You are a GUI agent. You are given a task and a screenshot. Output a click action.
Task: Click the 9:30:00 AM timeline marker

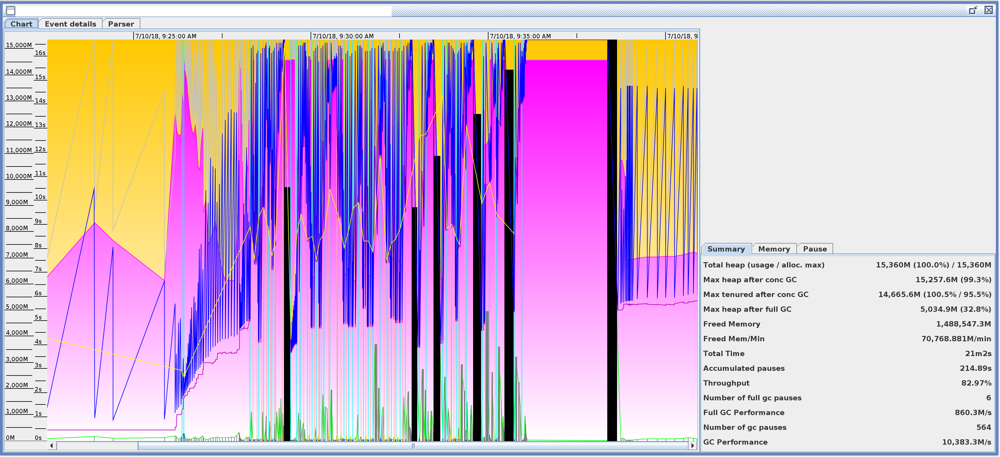(x=343, y=36)
